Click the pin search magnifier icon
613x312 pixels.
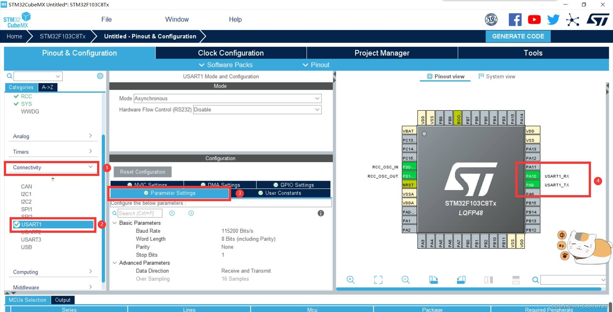(x=535, y=280)
